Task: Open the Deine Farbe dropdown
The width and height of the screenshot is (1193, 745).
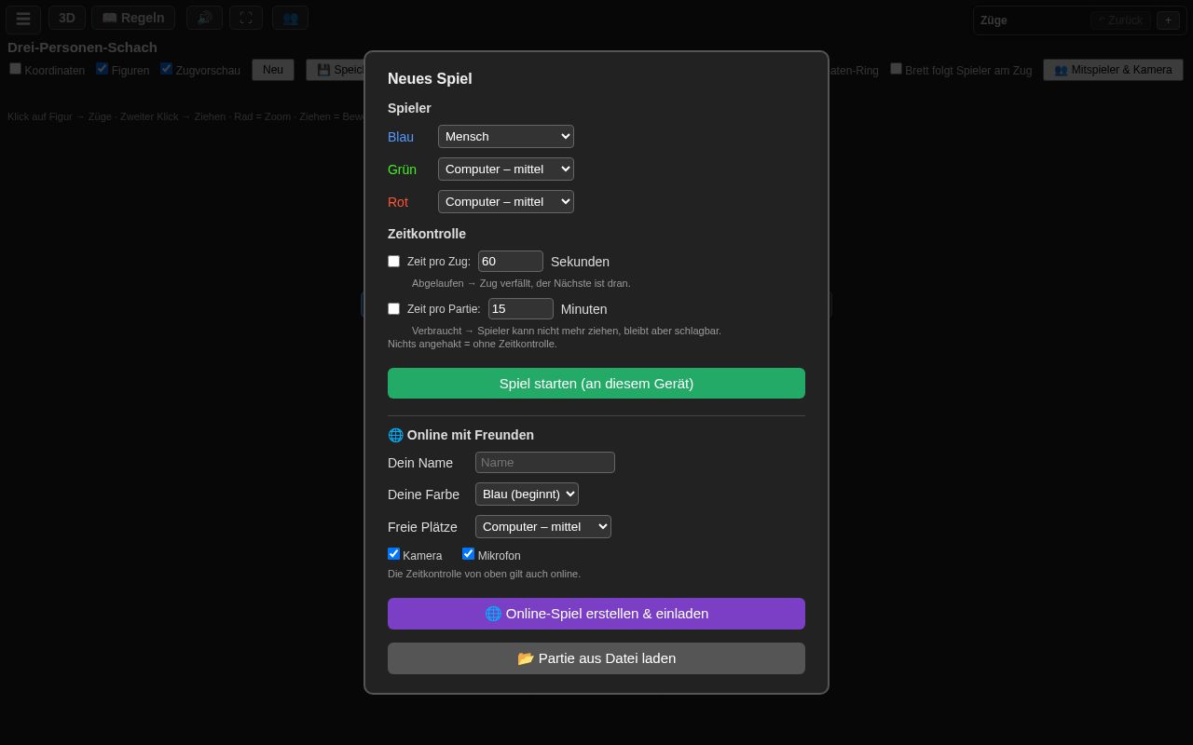Action: 527,494
